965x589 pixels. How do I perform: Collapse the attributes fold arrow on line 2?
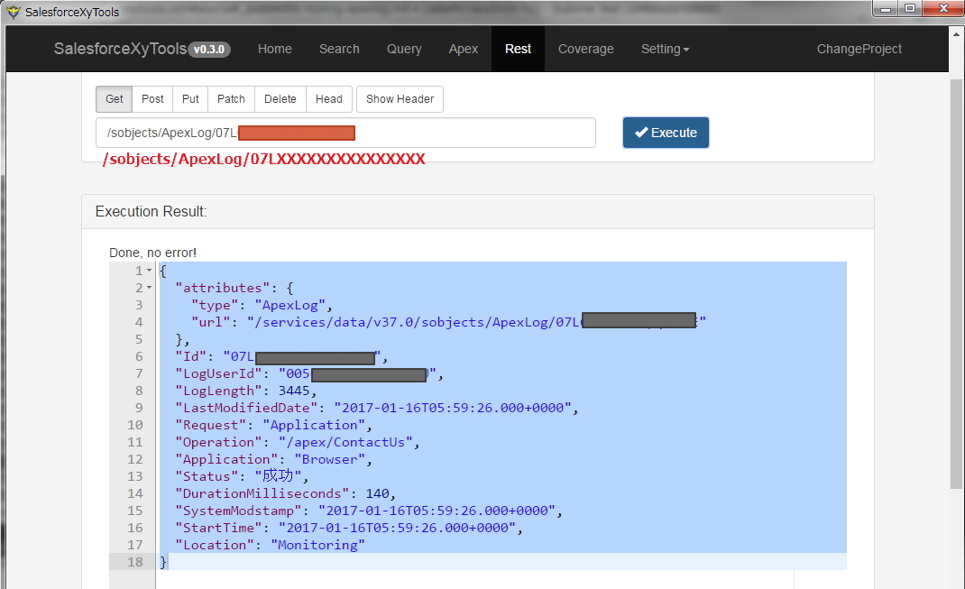point(149,288)
